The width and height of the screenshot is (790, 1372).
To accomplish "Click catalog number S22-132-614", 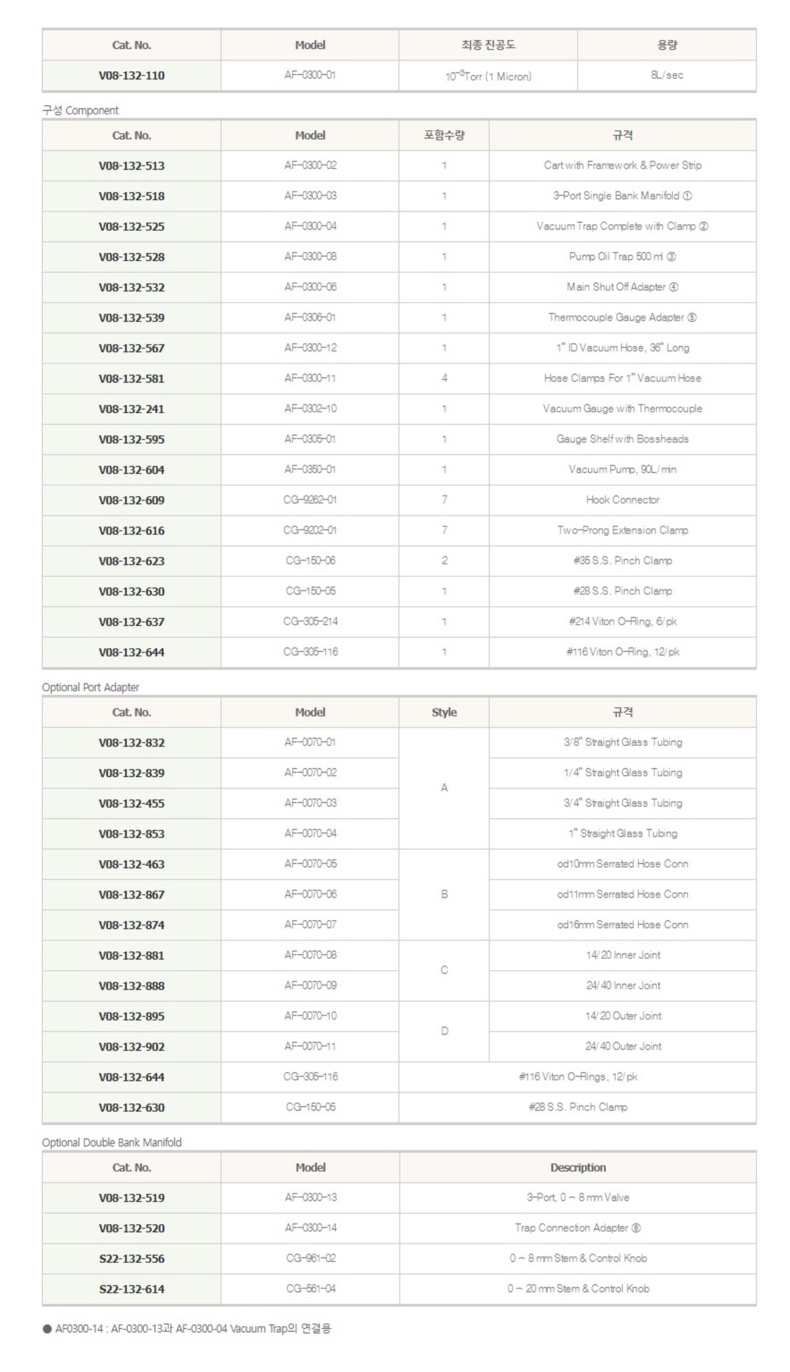I will coord(132,1289).
